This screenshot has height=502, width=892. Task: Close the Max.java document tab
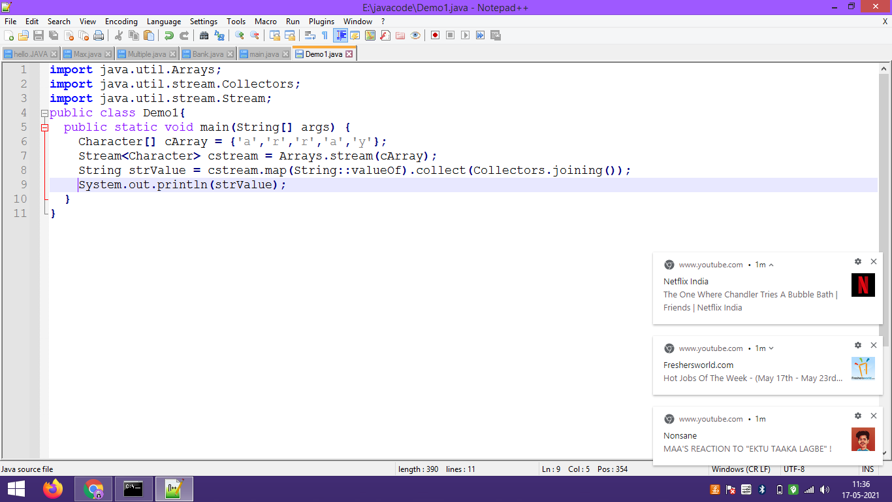(x=106, y=54)
